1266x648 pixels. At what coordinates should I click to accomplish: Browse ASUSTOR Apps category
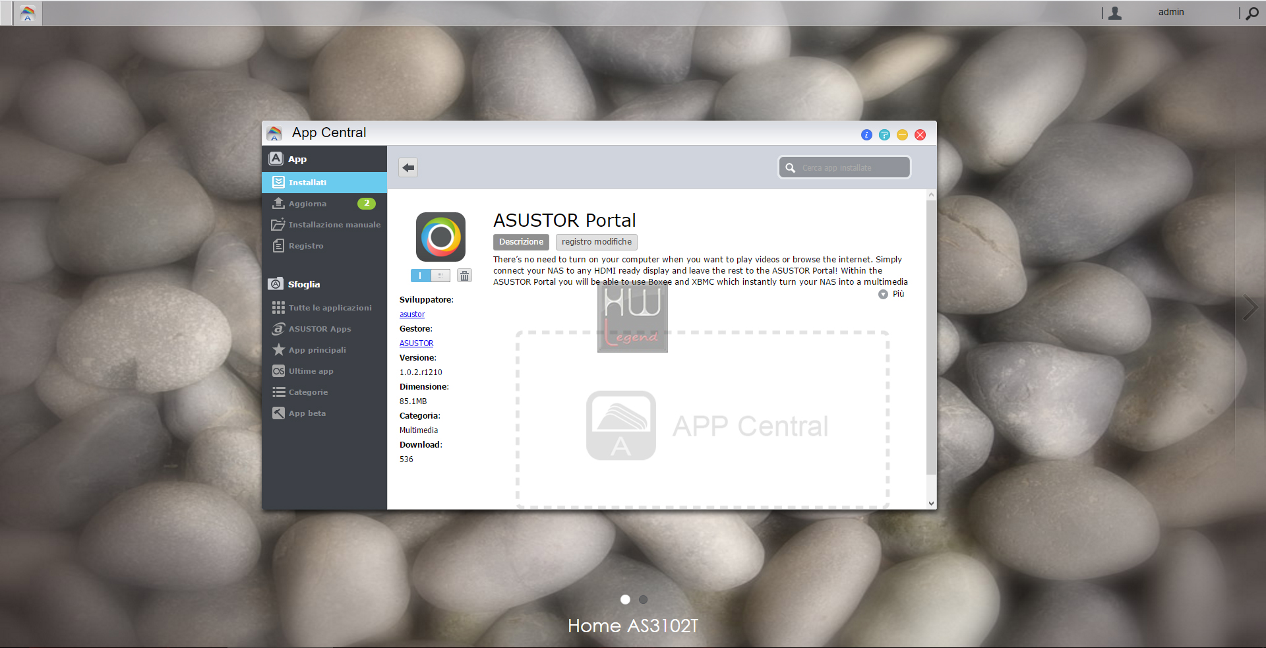click(324, 329)
